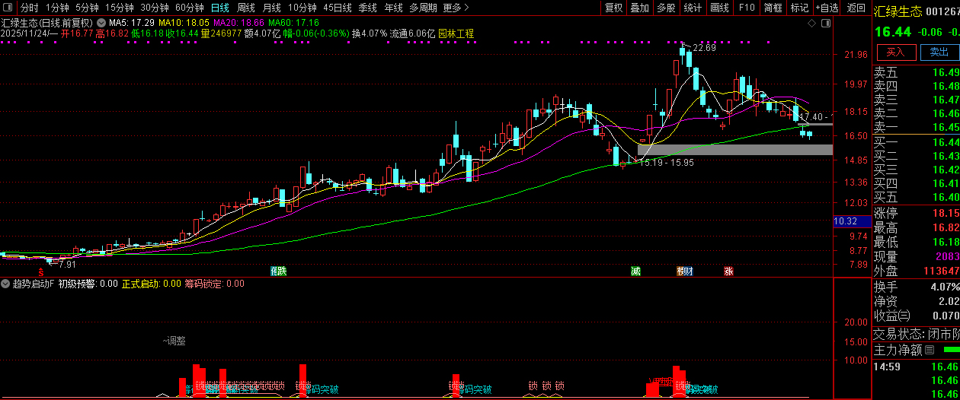Click the MA60: 17.16 label
960x400 pixels.
(293, 24)
